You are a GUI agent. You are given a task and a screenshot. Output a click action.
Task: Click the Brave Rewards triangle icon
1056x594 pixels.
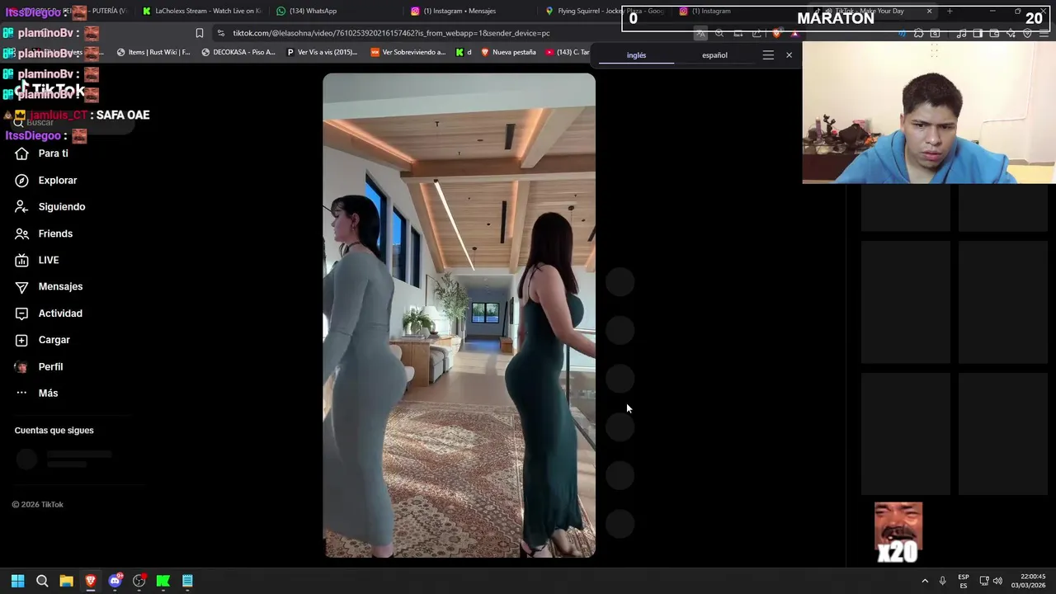coord(794,33)
